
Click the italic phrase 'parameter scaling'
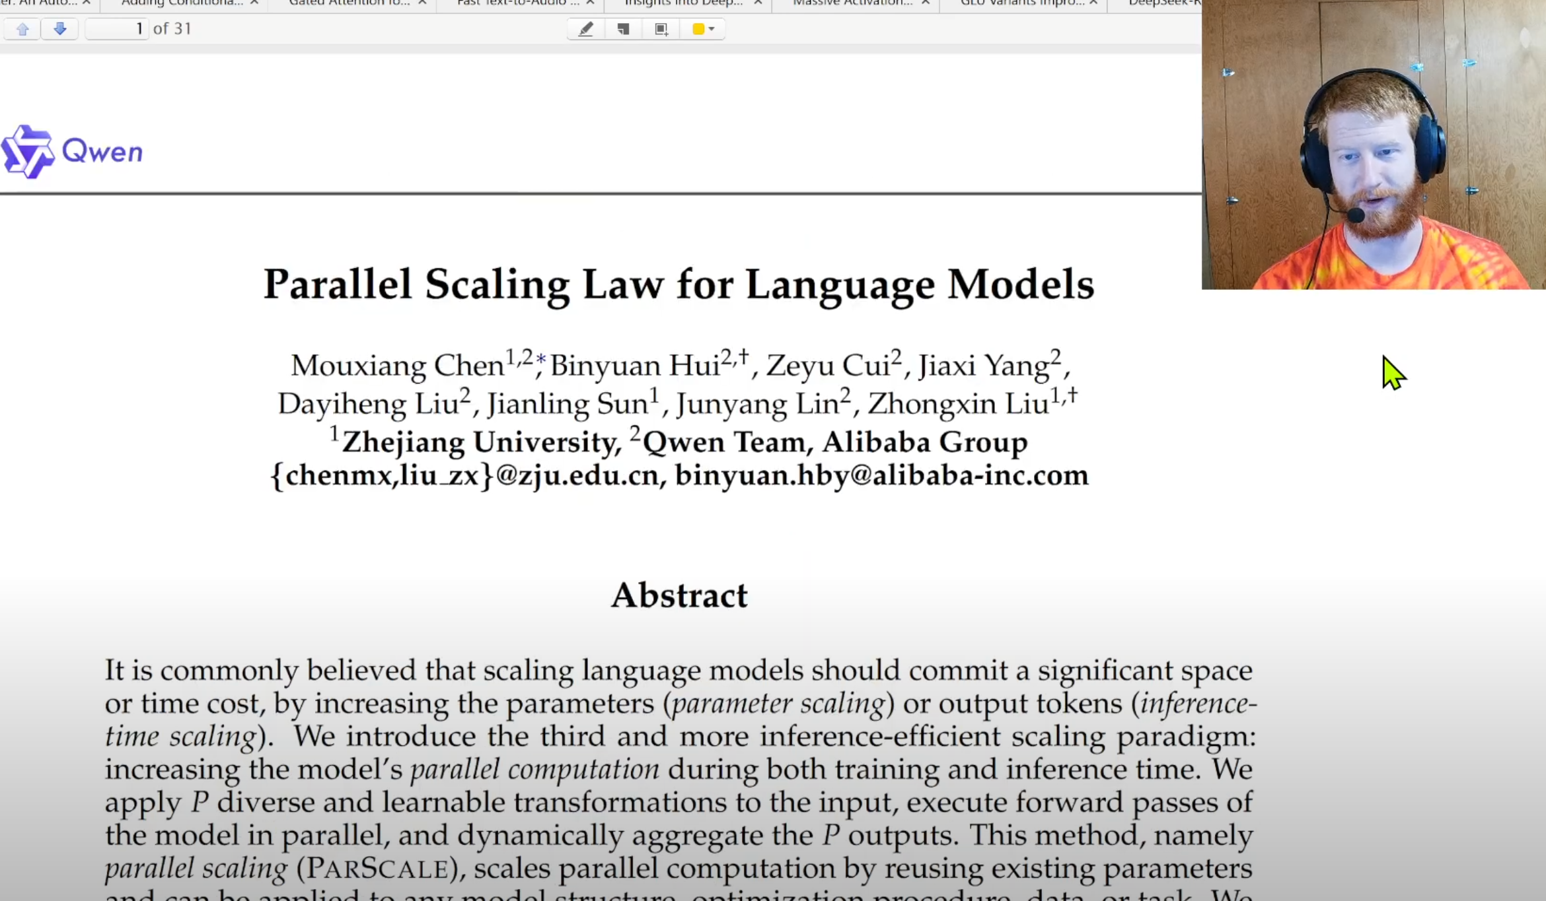click(778, 704)
